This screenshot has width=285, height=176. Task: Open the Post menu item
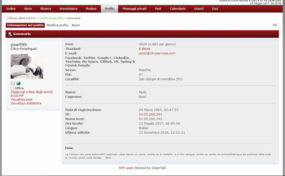point(158,9)
